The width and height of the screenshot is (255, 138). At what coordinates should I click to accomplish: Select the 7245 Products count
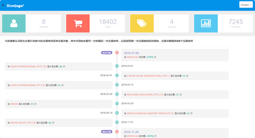[236, 22]
